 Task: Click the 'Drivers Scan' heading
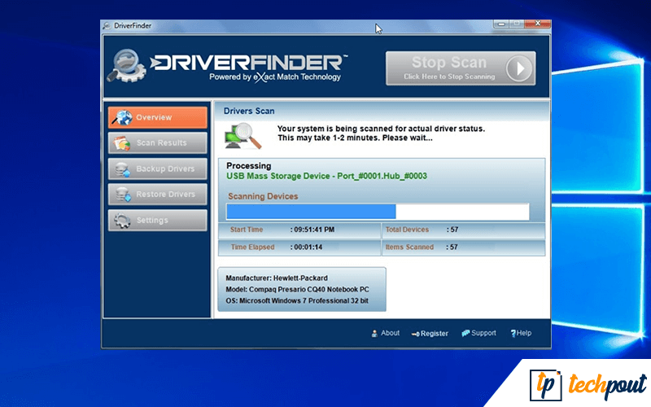coord(249,111)
